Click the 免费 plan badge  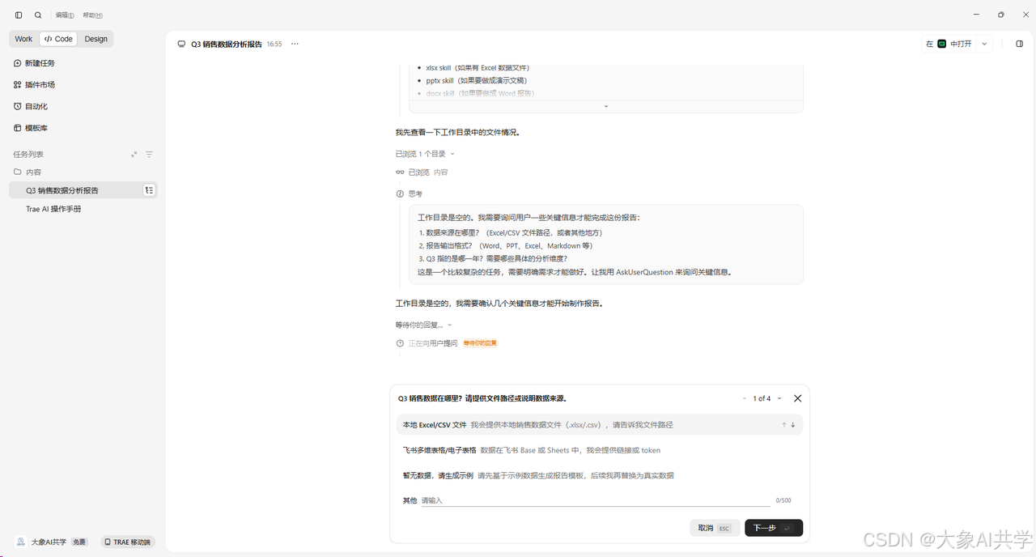[79, 542]
